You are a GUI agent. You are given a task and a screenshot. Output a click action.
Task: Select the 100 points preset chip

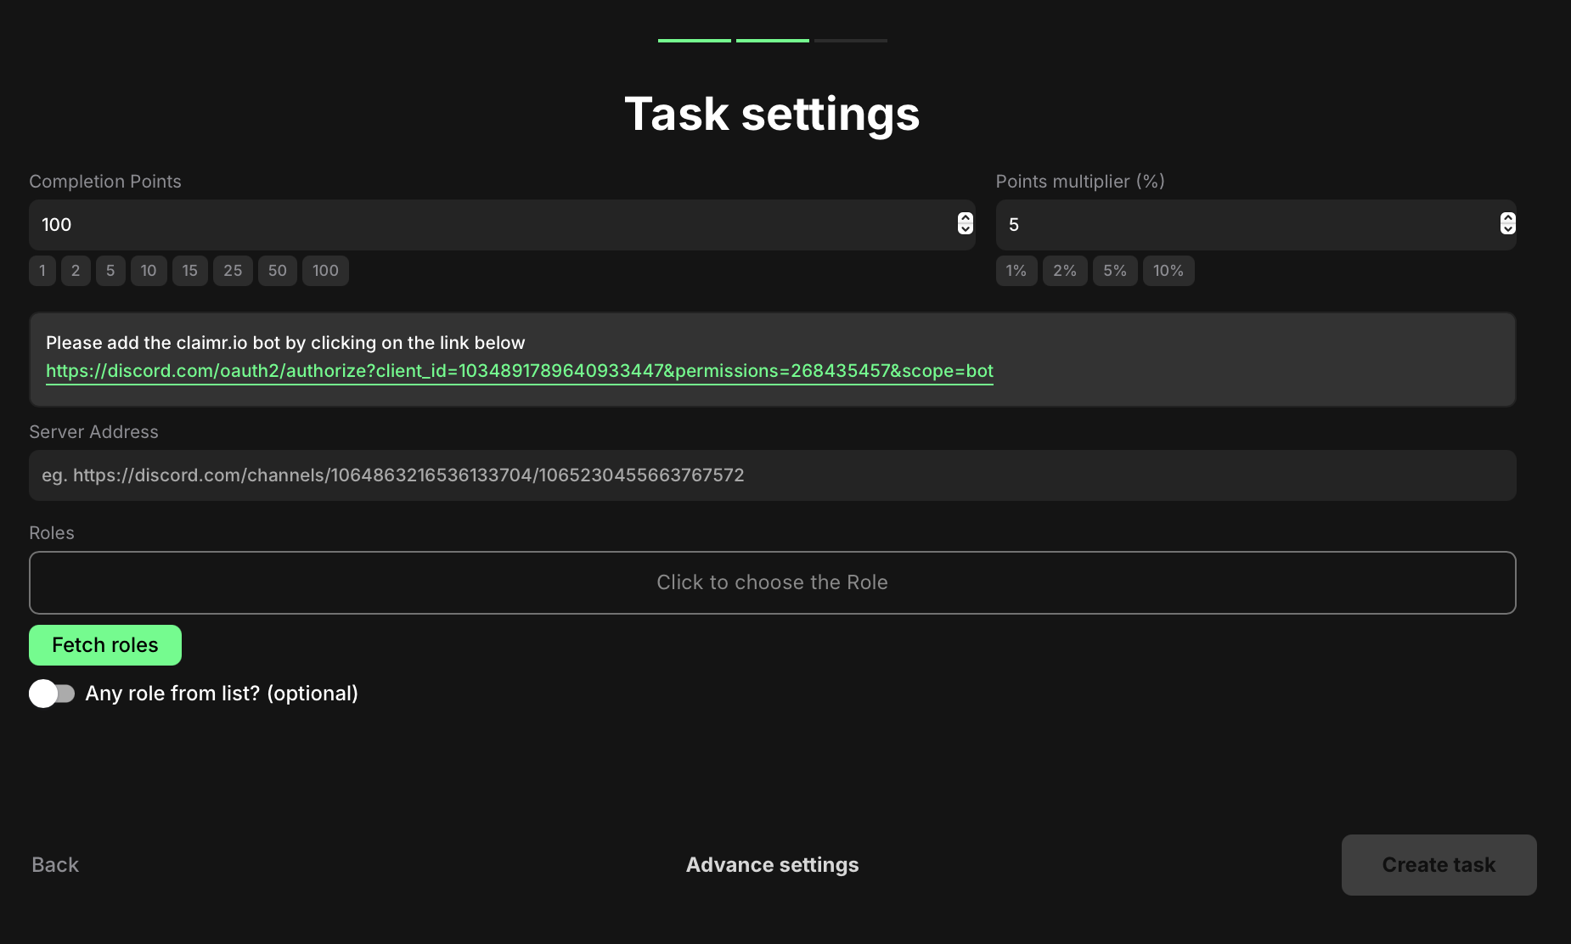325,271
